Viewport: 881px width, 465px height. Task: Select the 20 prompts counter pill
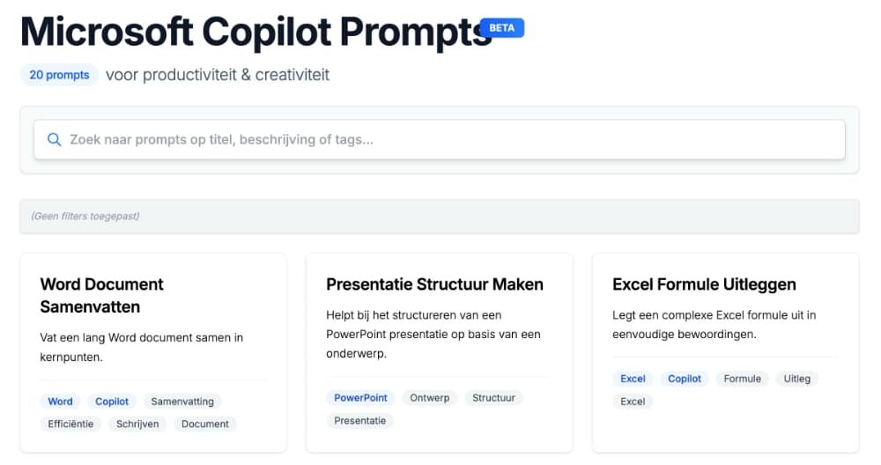[60, 75]
